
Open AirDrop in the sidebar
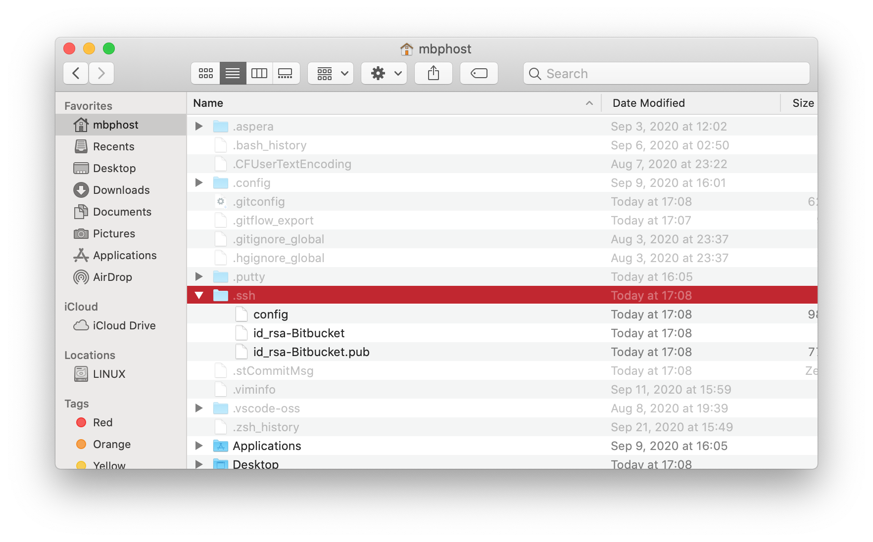coord(112,277)
